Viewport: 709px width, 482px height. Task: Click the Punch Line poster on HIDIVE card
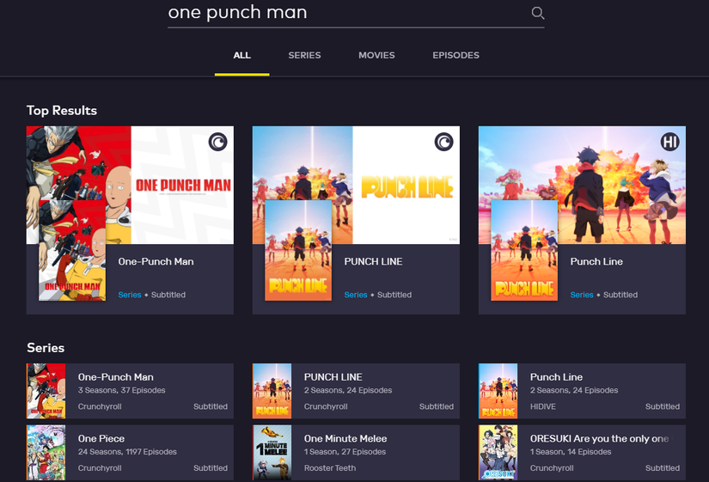click(x=524, y=251)
